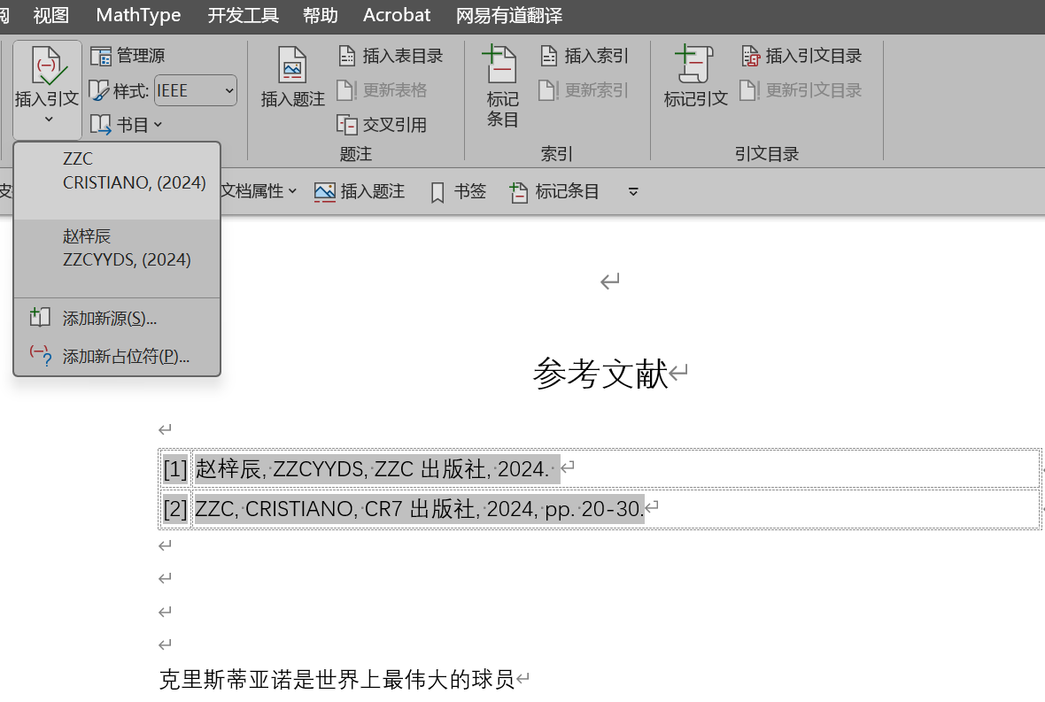Open the citation Style (样式) IEEE dropdown
This screenshot has height=702, width=1045.
[195, 90]
